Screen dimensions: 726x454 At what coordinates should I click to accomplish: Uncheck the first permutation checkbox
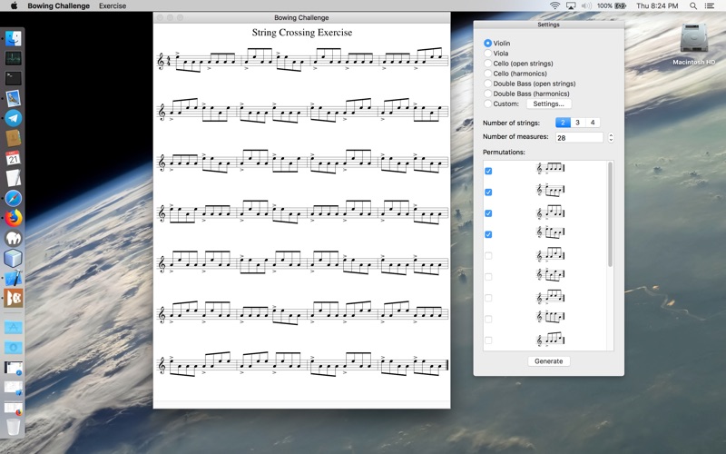pyautogui.click(x=488, y=171)
